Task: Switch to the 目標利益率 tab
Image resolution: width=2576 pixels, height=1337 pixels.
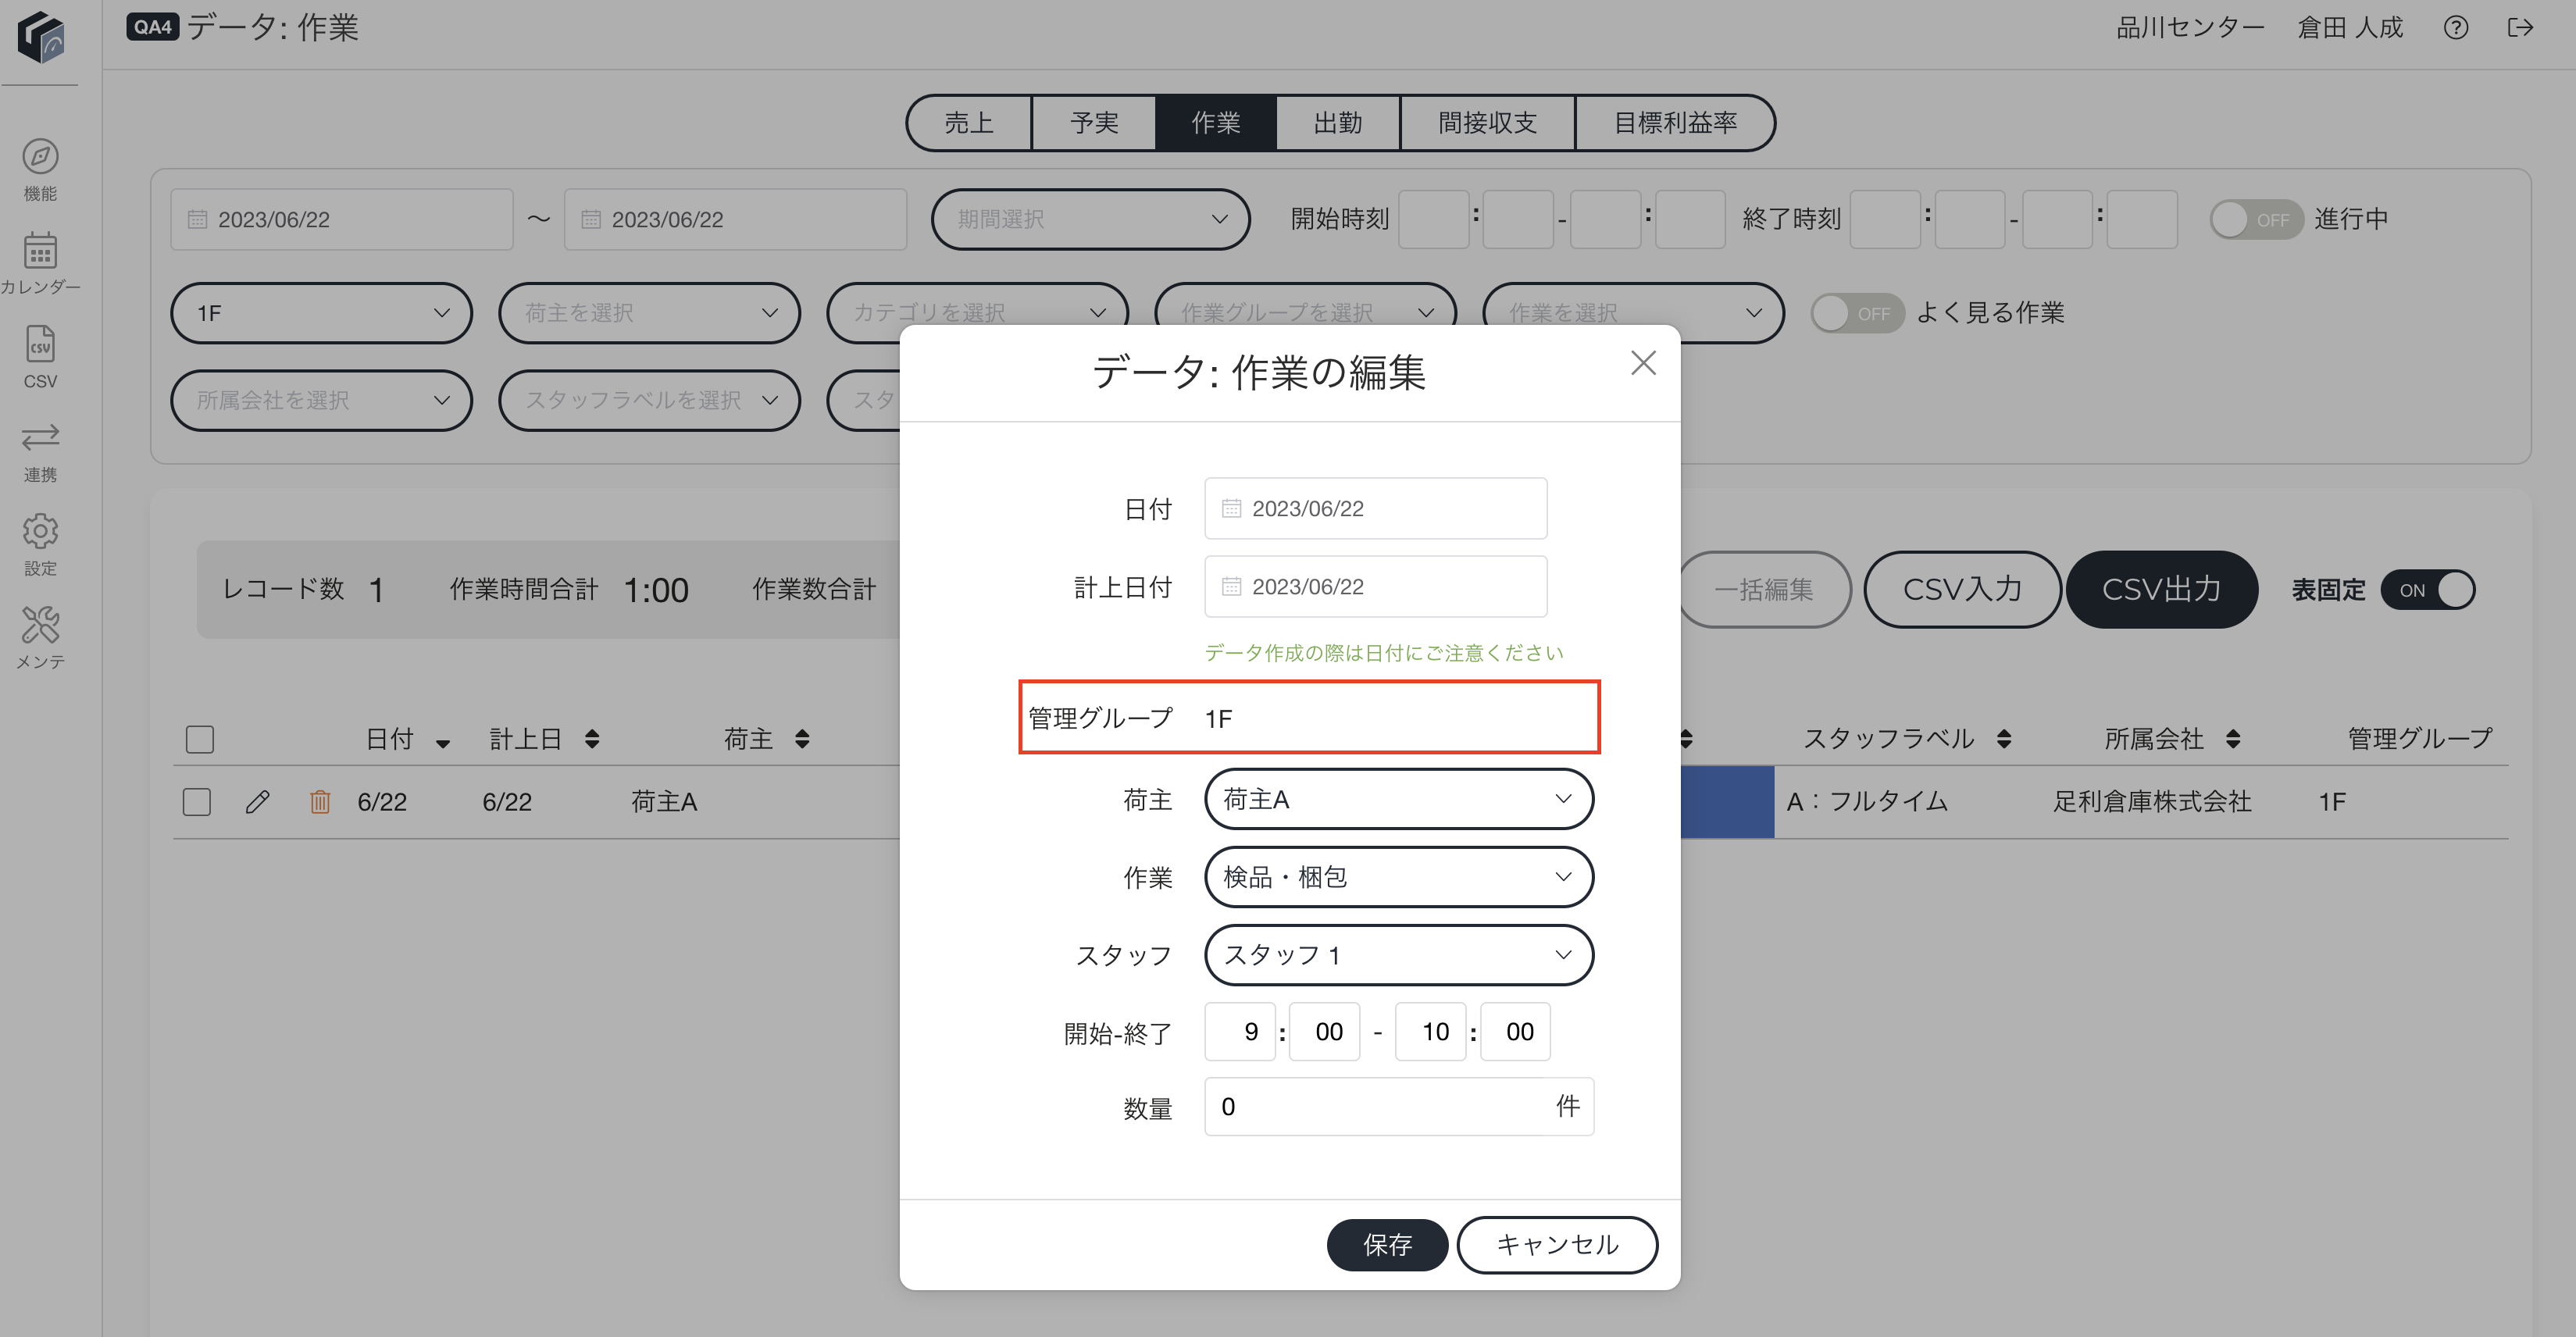Action: coord(1675,123)
